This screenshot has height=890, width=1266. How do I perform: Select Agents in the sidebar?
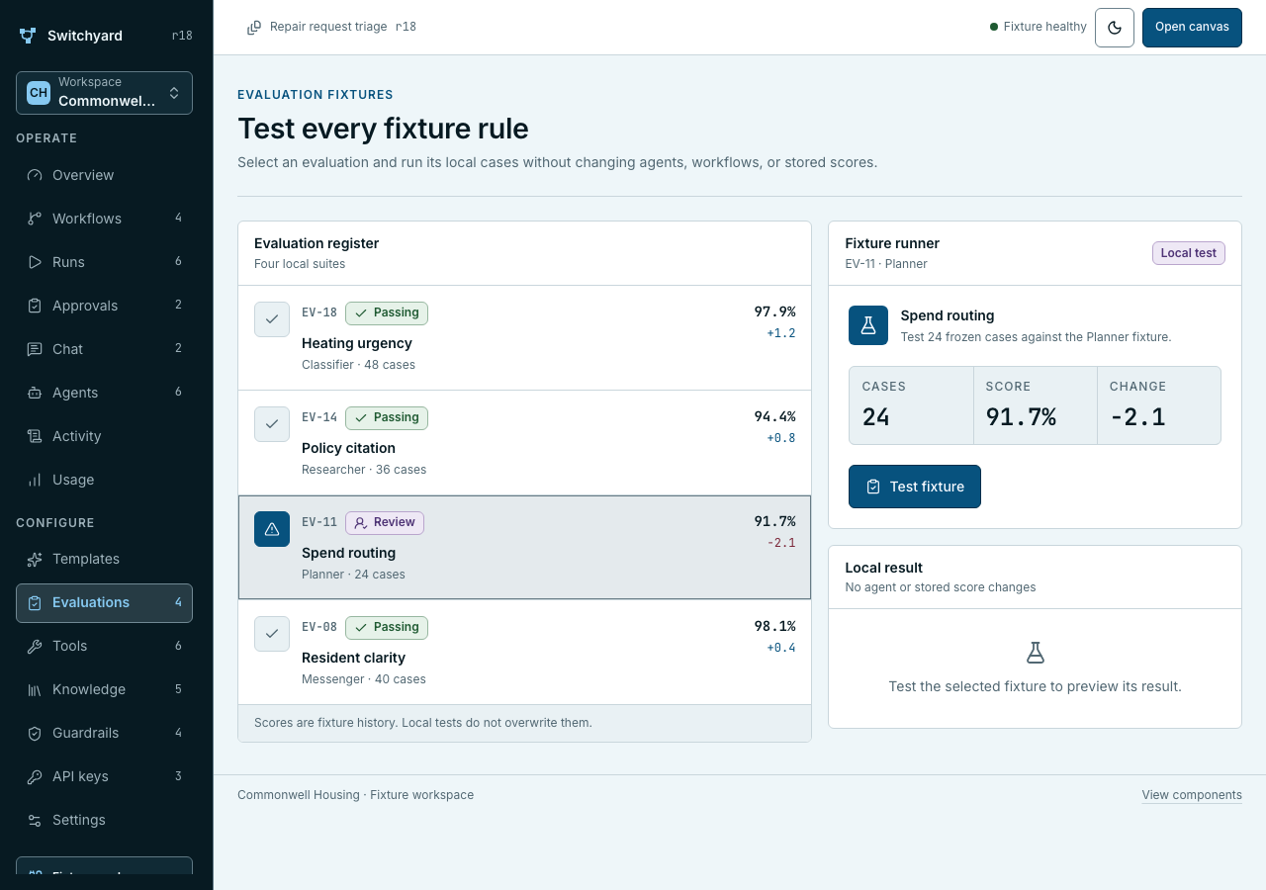(x=104, y=393)
